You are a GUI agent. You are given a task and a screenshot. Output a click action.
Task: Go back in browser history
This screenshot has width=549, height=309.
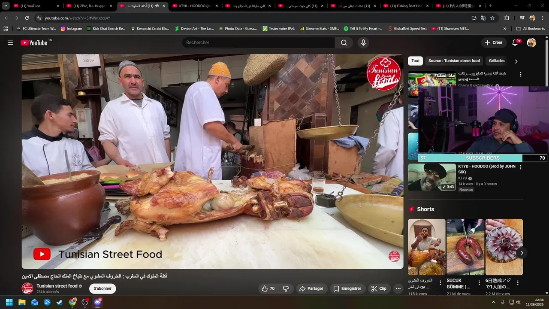pyautogui.click(x=6, y=18)
